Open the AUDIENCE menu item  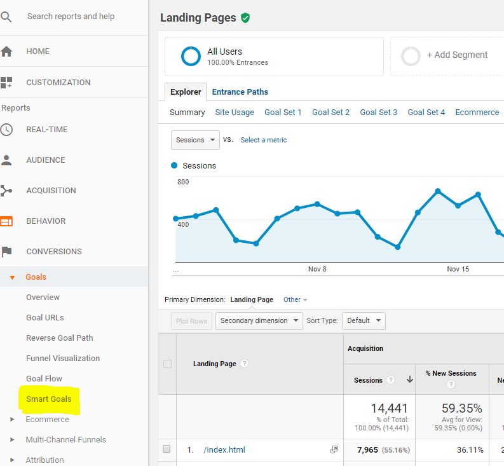tap(46, 160)
